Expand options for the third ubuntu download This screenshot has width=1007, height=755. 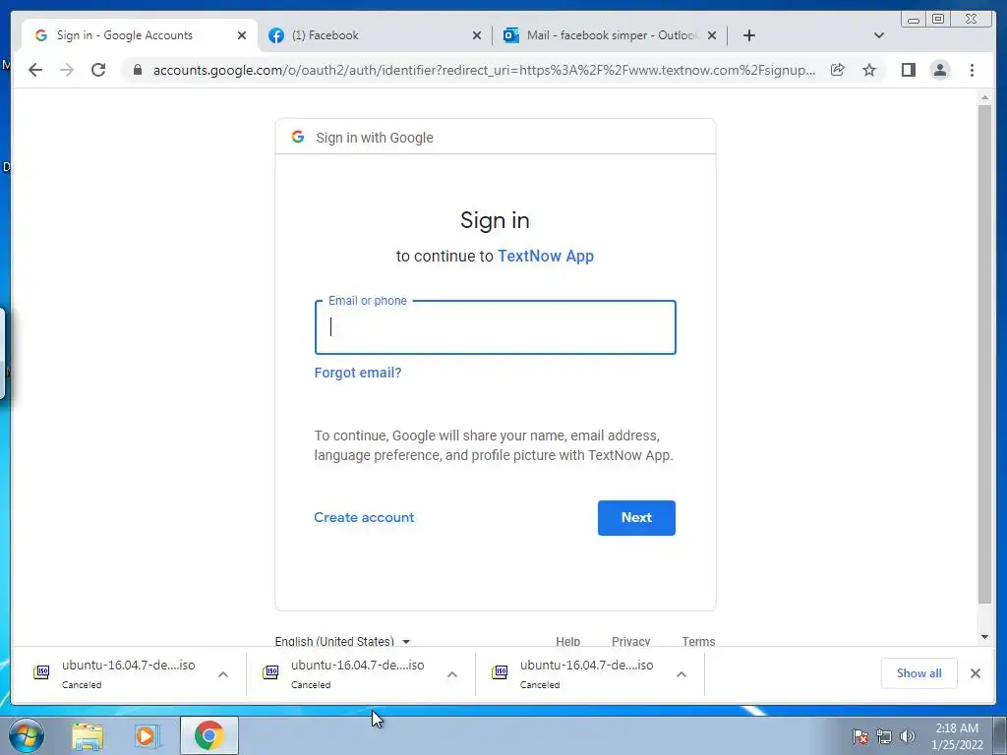click(x=681, y=674)
